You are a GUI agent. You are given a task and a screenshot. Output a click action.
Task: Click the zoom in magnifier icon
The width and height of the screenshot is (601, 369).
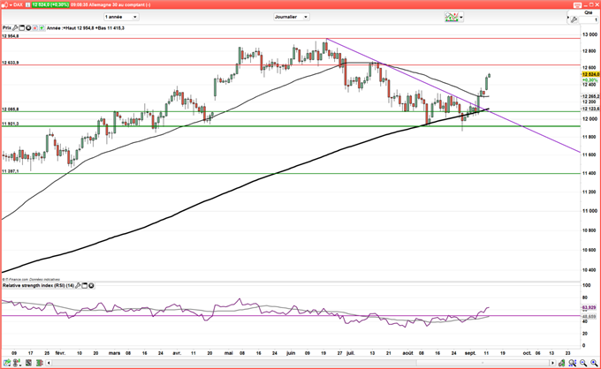(x=594, y=363)
